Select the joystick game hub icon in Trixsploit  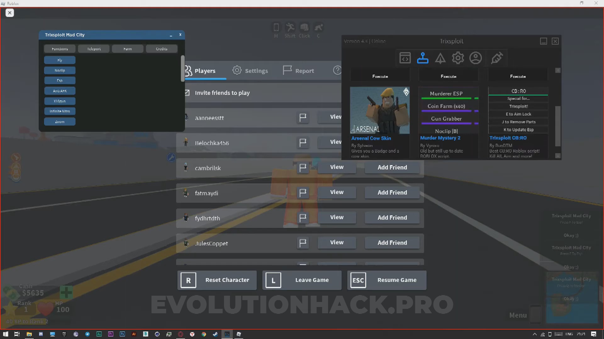pyautogui.click(x=422, y=58)
